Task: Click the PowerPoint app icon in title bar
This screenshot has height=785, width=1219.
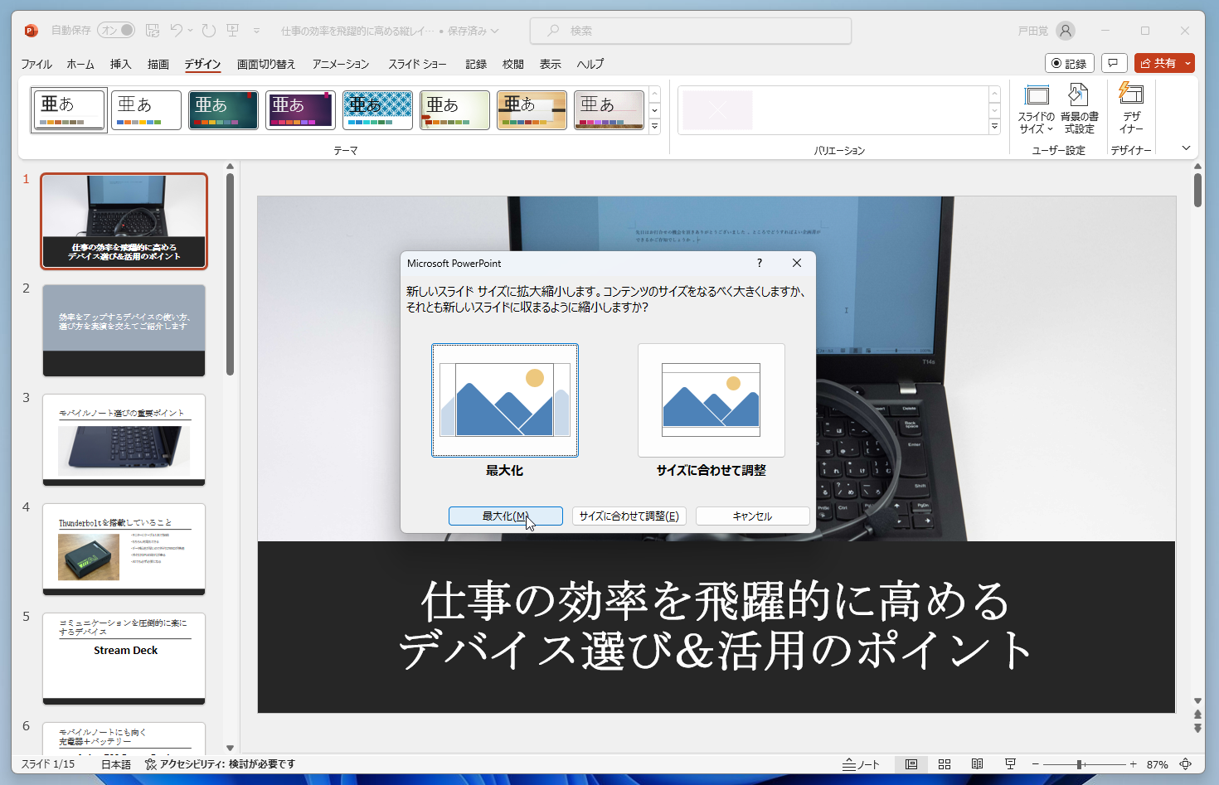Action: (32, 31)
